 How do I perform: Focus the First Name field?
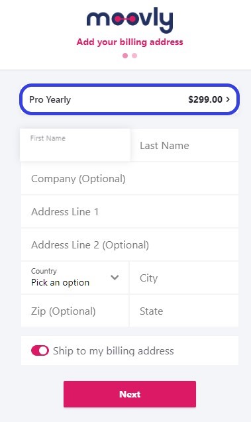(x=75, y=145)
